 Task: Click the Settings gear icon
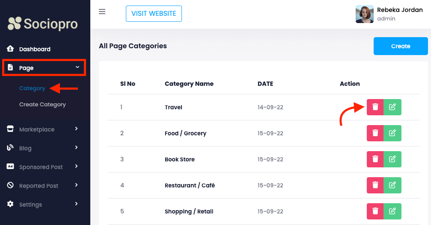pyautogui.click(x=11, y=205)
